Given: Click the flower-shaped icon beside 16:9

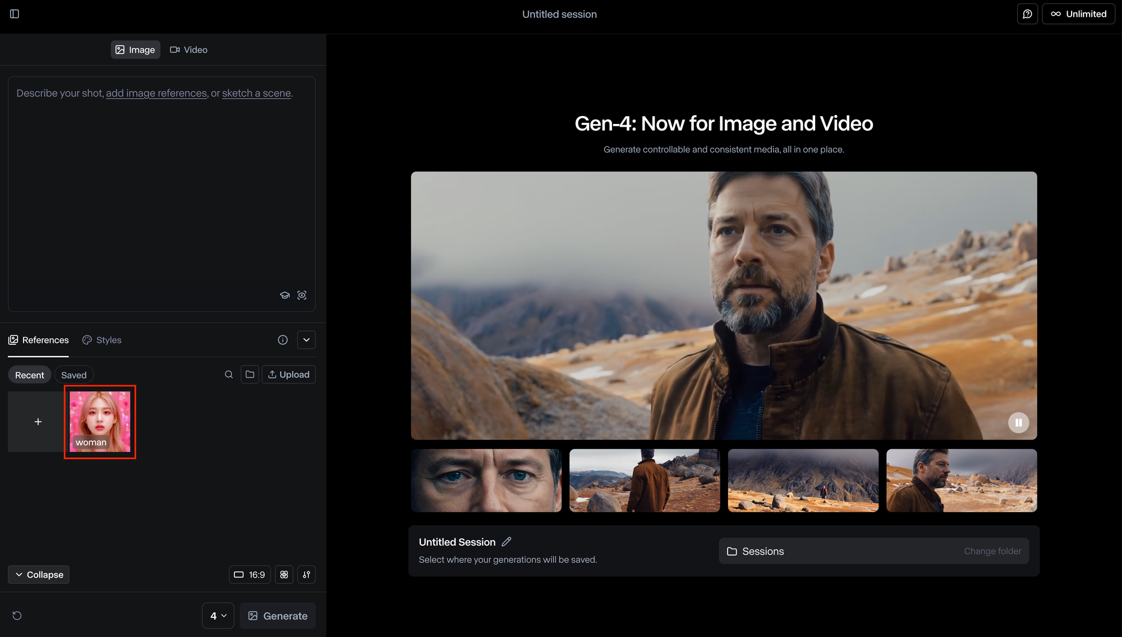Looking at the screenshot, I should (x=284, y=575).
